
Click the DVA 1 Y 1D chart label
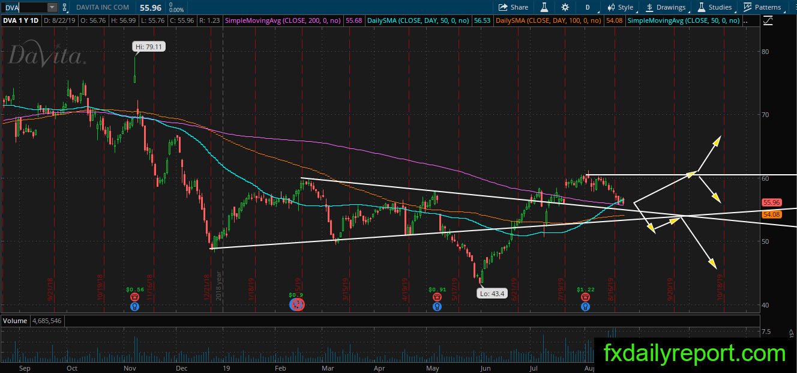20,20
